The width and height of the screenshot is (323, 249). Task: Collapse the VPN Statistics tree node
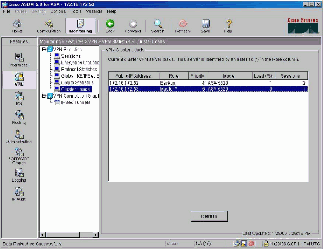(43, 50)
